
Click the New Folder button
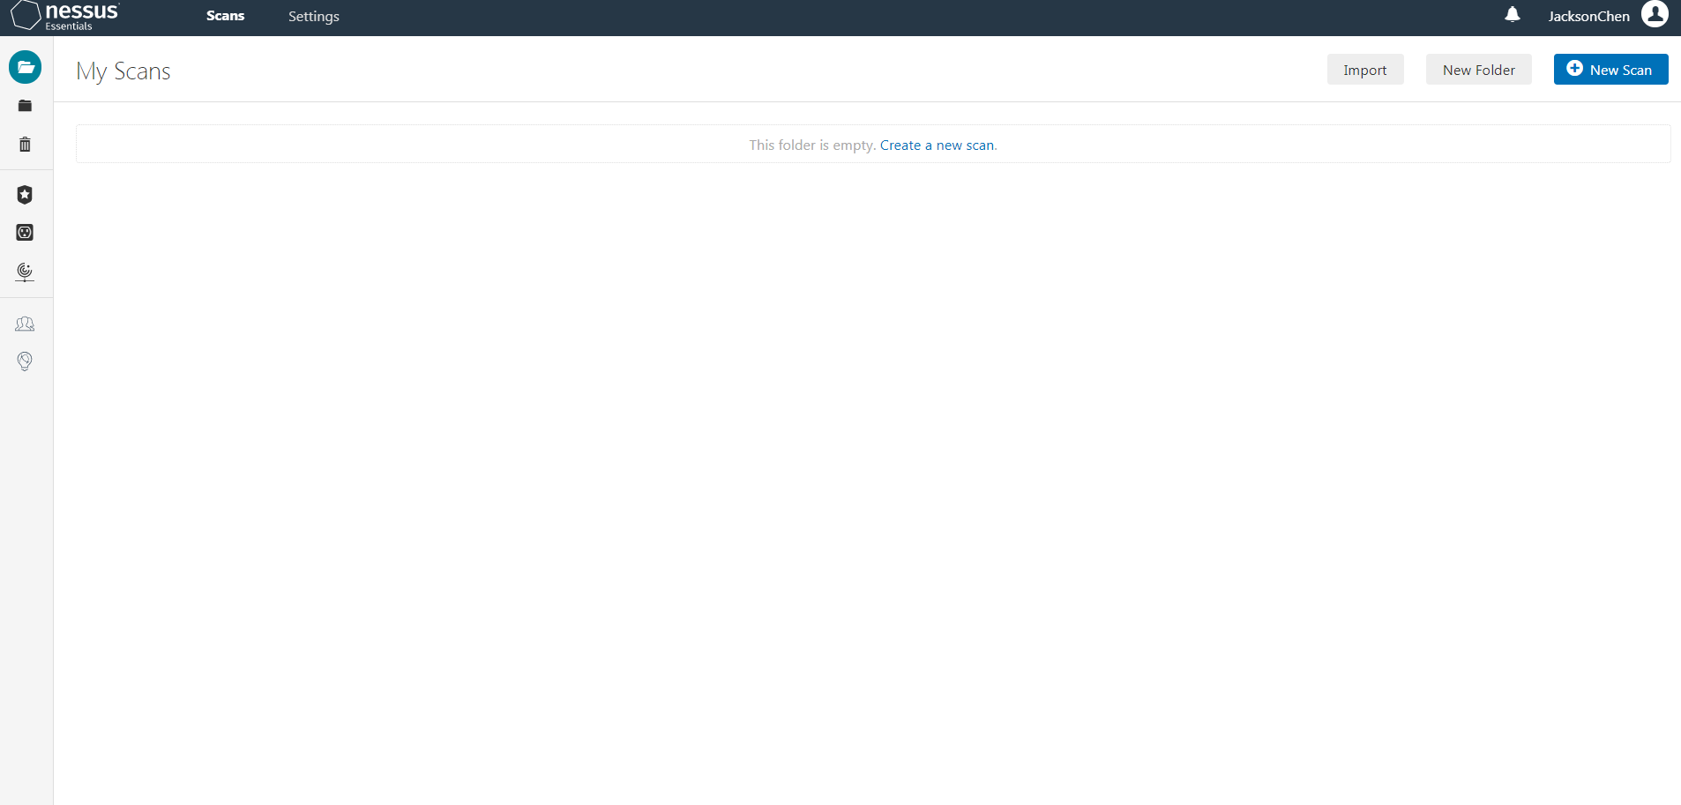(1479, 70)
